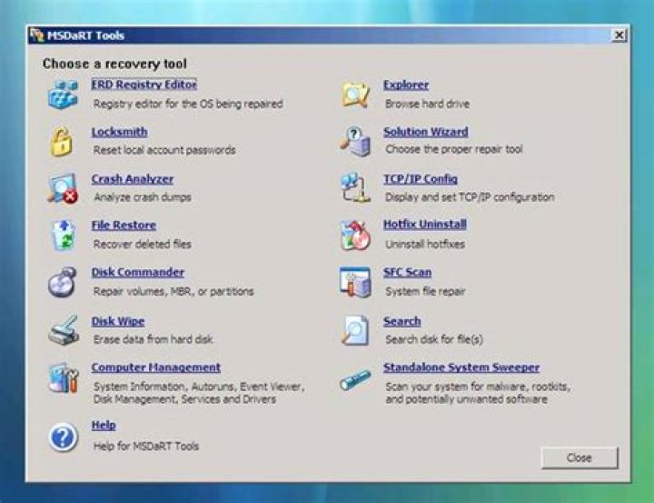Viewport: 654px width, 503px height.
Task: Open the Explorer link
Action: (406, 85)
